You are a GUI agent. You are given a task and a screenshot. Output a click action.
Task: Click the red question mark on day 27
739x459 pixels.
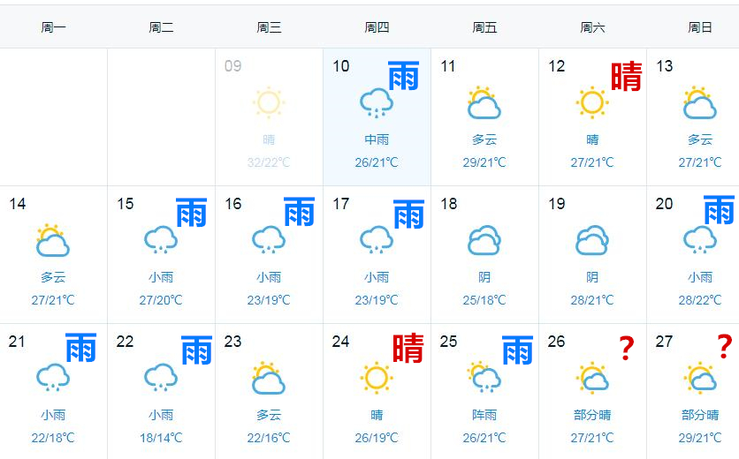(725, 347)
